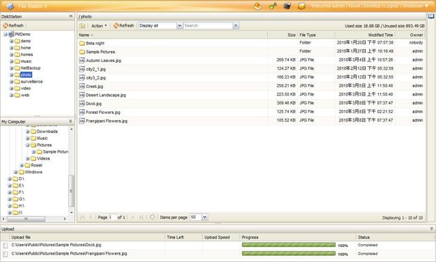Collapse the Upload panel
Viewport: 436px width, 262px height.
[x=431, y=229]
